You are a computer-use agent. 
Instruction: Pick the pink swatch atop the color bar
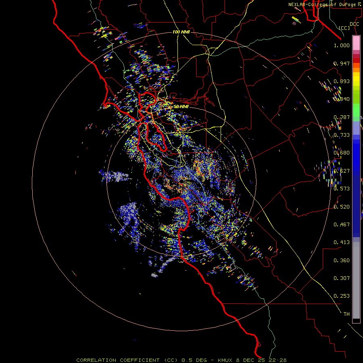356,43
